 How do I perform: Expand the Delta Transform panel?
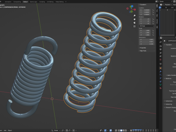(x=171, y=75)
